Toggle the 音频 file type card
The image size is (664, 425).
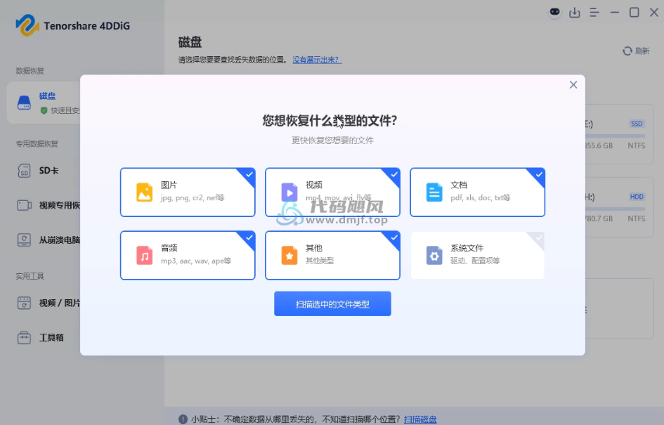pyautogui.click(x=188, y=255)
